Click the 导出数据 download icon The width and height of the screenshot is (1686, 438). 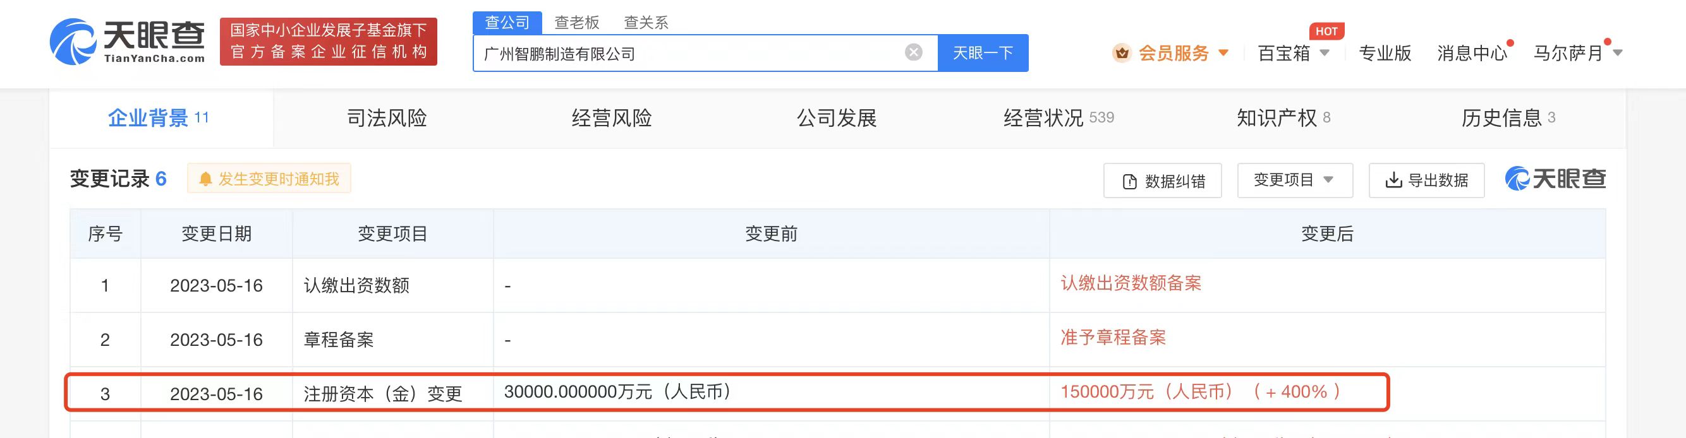tap(1394, 180)
